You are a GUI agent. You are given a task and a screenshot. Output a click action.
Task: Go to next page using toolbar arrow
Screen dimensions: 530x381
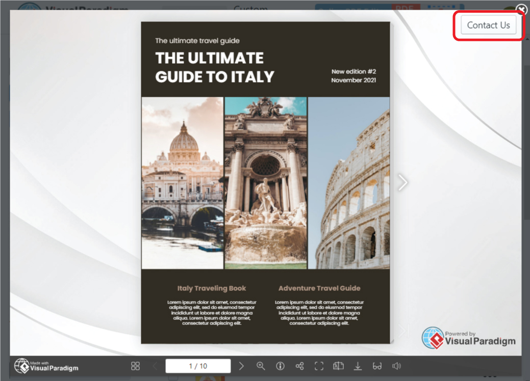242,366
